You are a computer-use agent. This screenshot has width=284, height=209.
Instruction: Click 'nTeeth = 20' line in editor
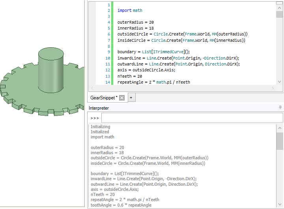click(130, 76)
